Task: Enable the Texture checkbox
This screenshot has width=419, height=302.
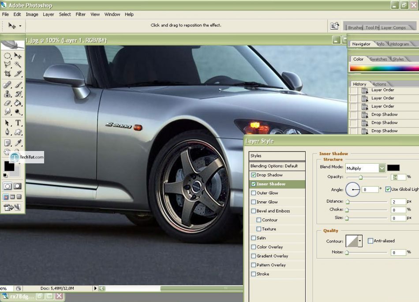Action: point(258,229)
